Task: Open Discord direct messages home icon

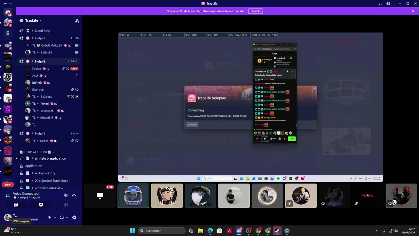Action: click(x=8, y=12)
